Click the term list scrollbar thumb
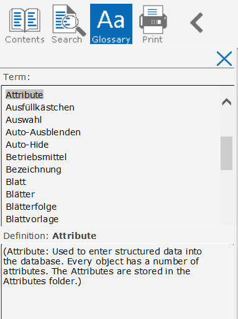Screen dimensions: 238x319 coord(226,153)
